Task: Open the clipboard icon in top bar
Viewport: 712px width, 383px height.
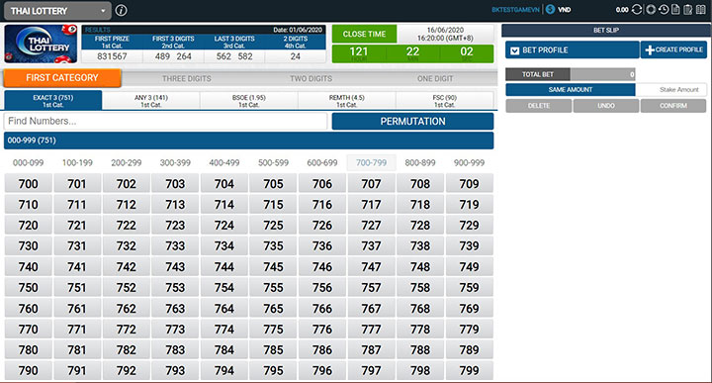Action: tap(688, 10)
